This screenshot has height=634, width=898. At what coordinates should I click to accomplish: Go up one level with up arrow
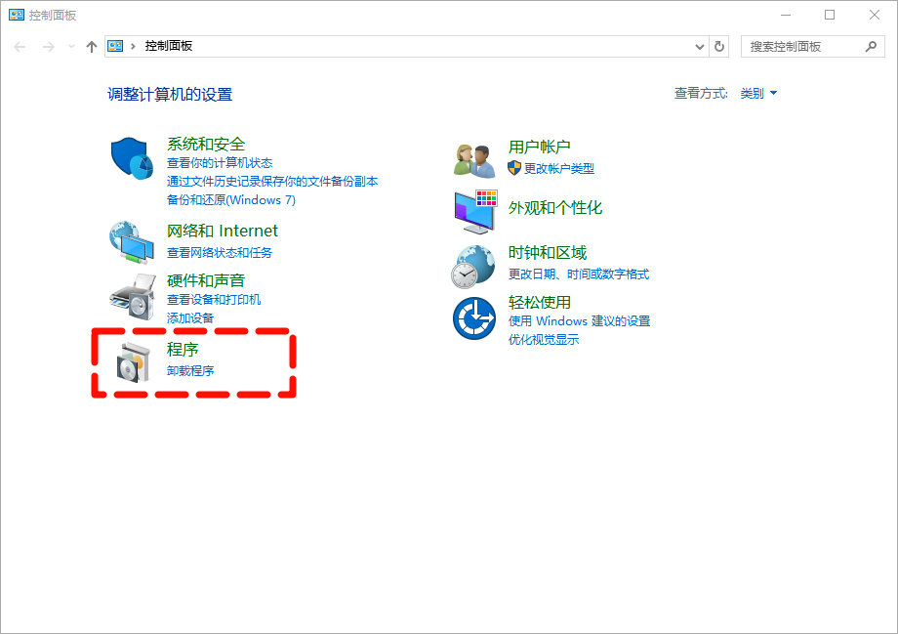coord(92,47)
